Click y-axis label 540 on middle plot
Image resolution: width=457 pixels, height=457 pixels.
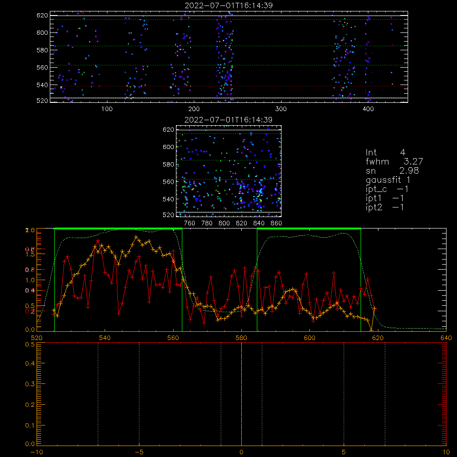(x=168, y=199)
